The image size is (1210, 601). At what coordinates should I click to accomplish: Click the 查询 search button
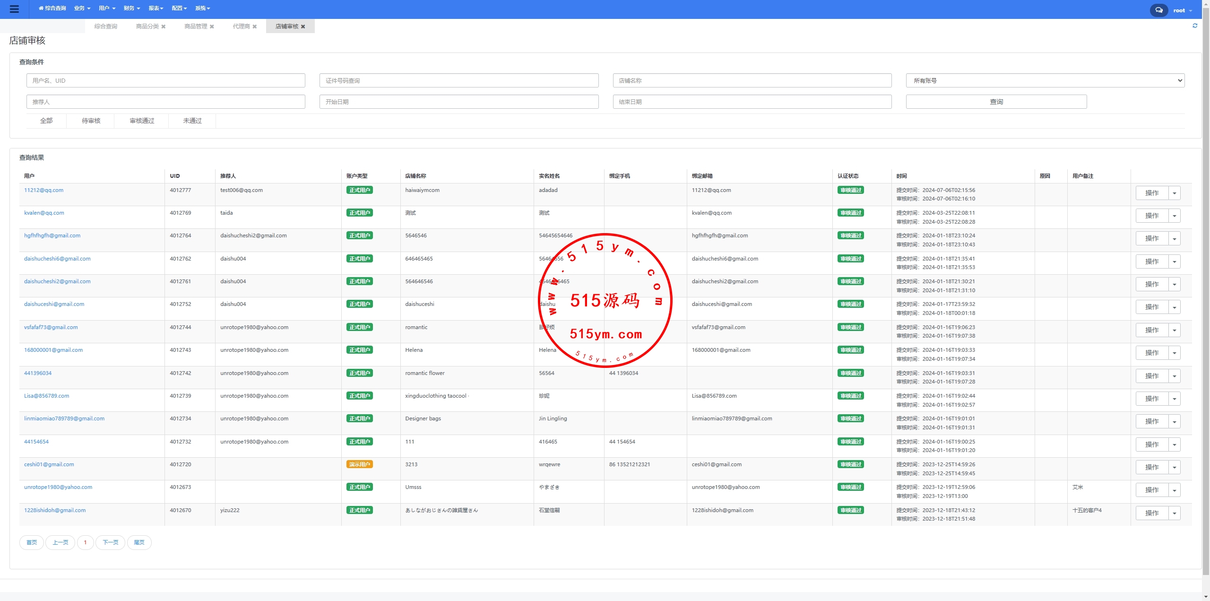click(x=996, y=102)
